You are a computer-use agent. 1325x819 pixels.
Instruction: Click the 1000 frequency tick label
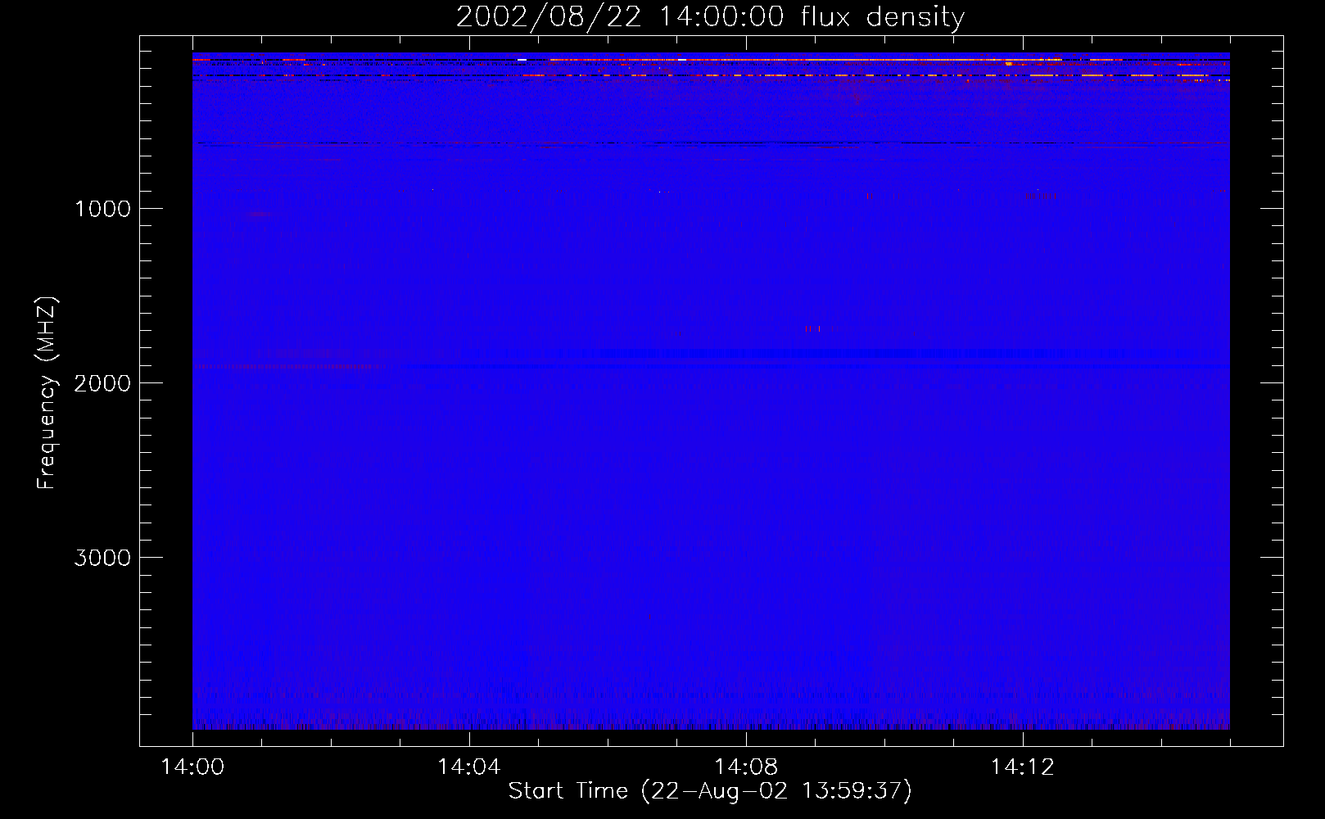point(102,209)
